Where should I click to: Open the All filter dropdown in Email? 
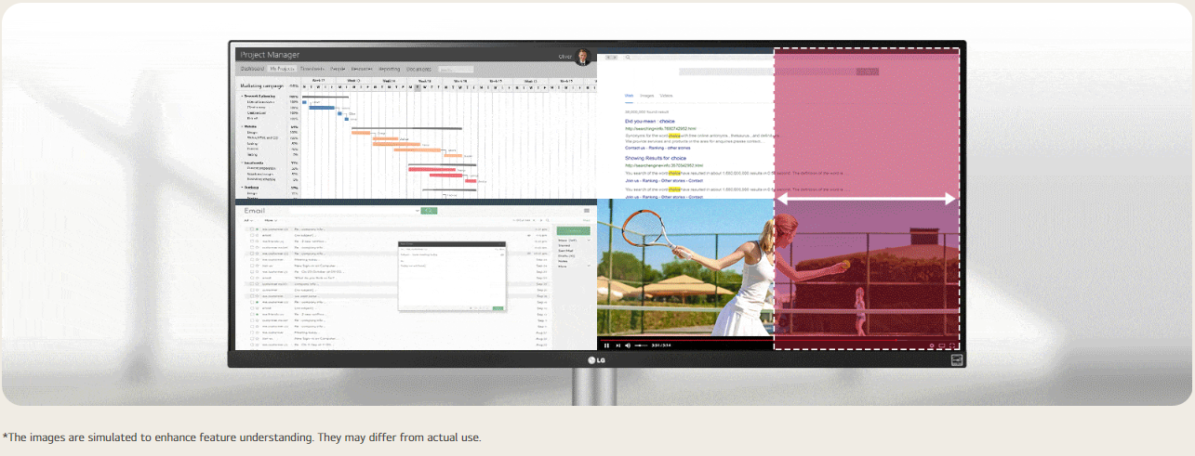[x=248, y=221]
